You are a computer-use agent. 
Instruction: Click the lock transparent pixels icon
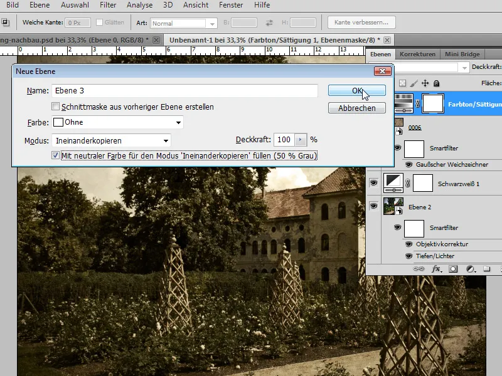coord(402,83)
